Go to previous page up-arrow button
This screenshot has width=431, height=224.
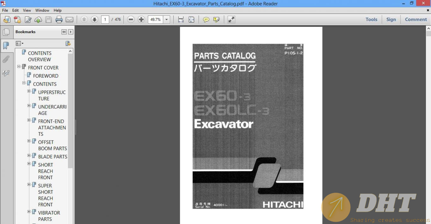pos(84,20)
